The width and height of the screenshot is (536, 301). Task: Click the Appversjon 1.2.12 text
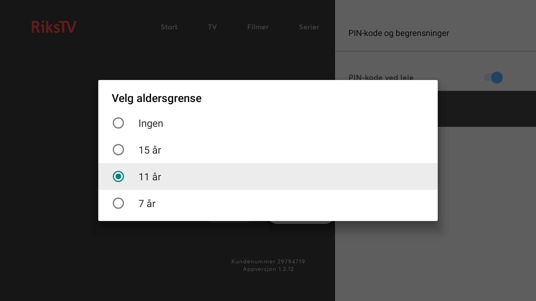pyautogui.click(x=268, y=269)
